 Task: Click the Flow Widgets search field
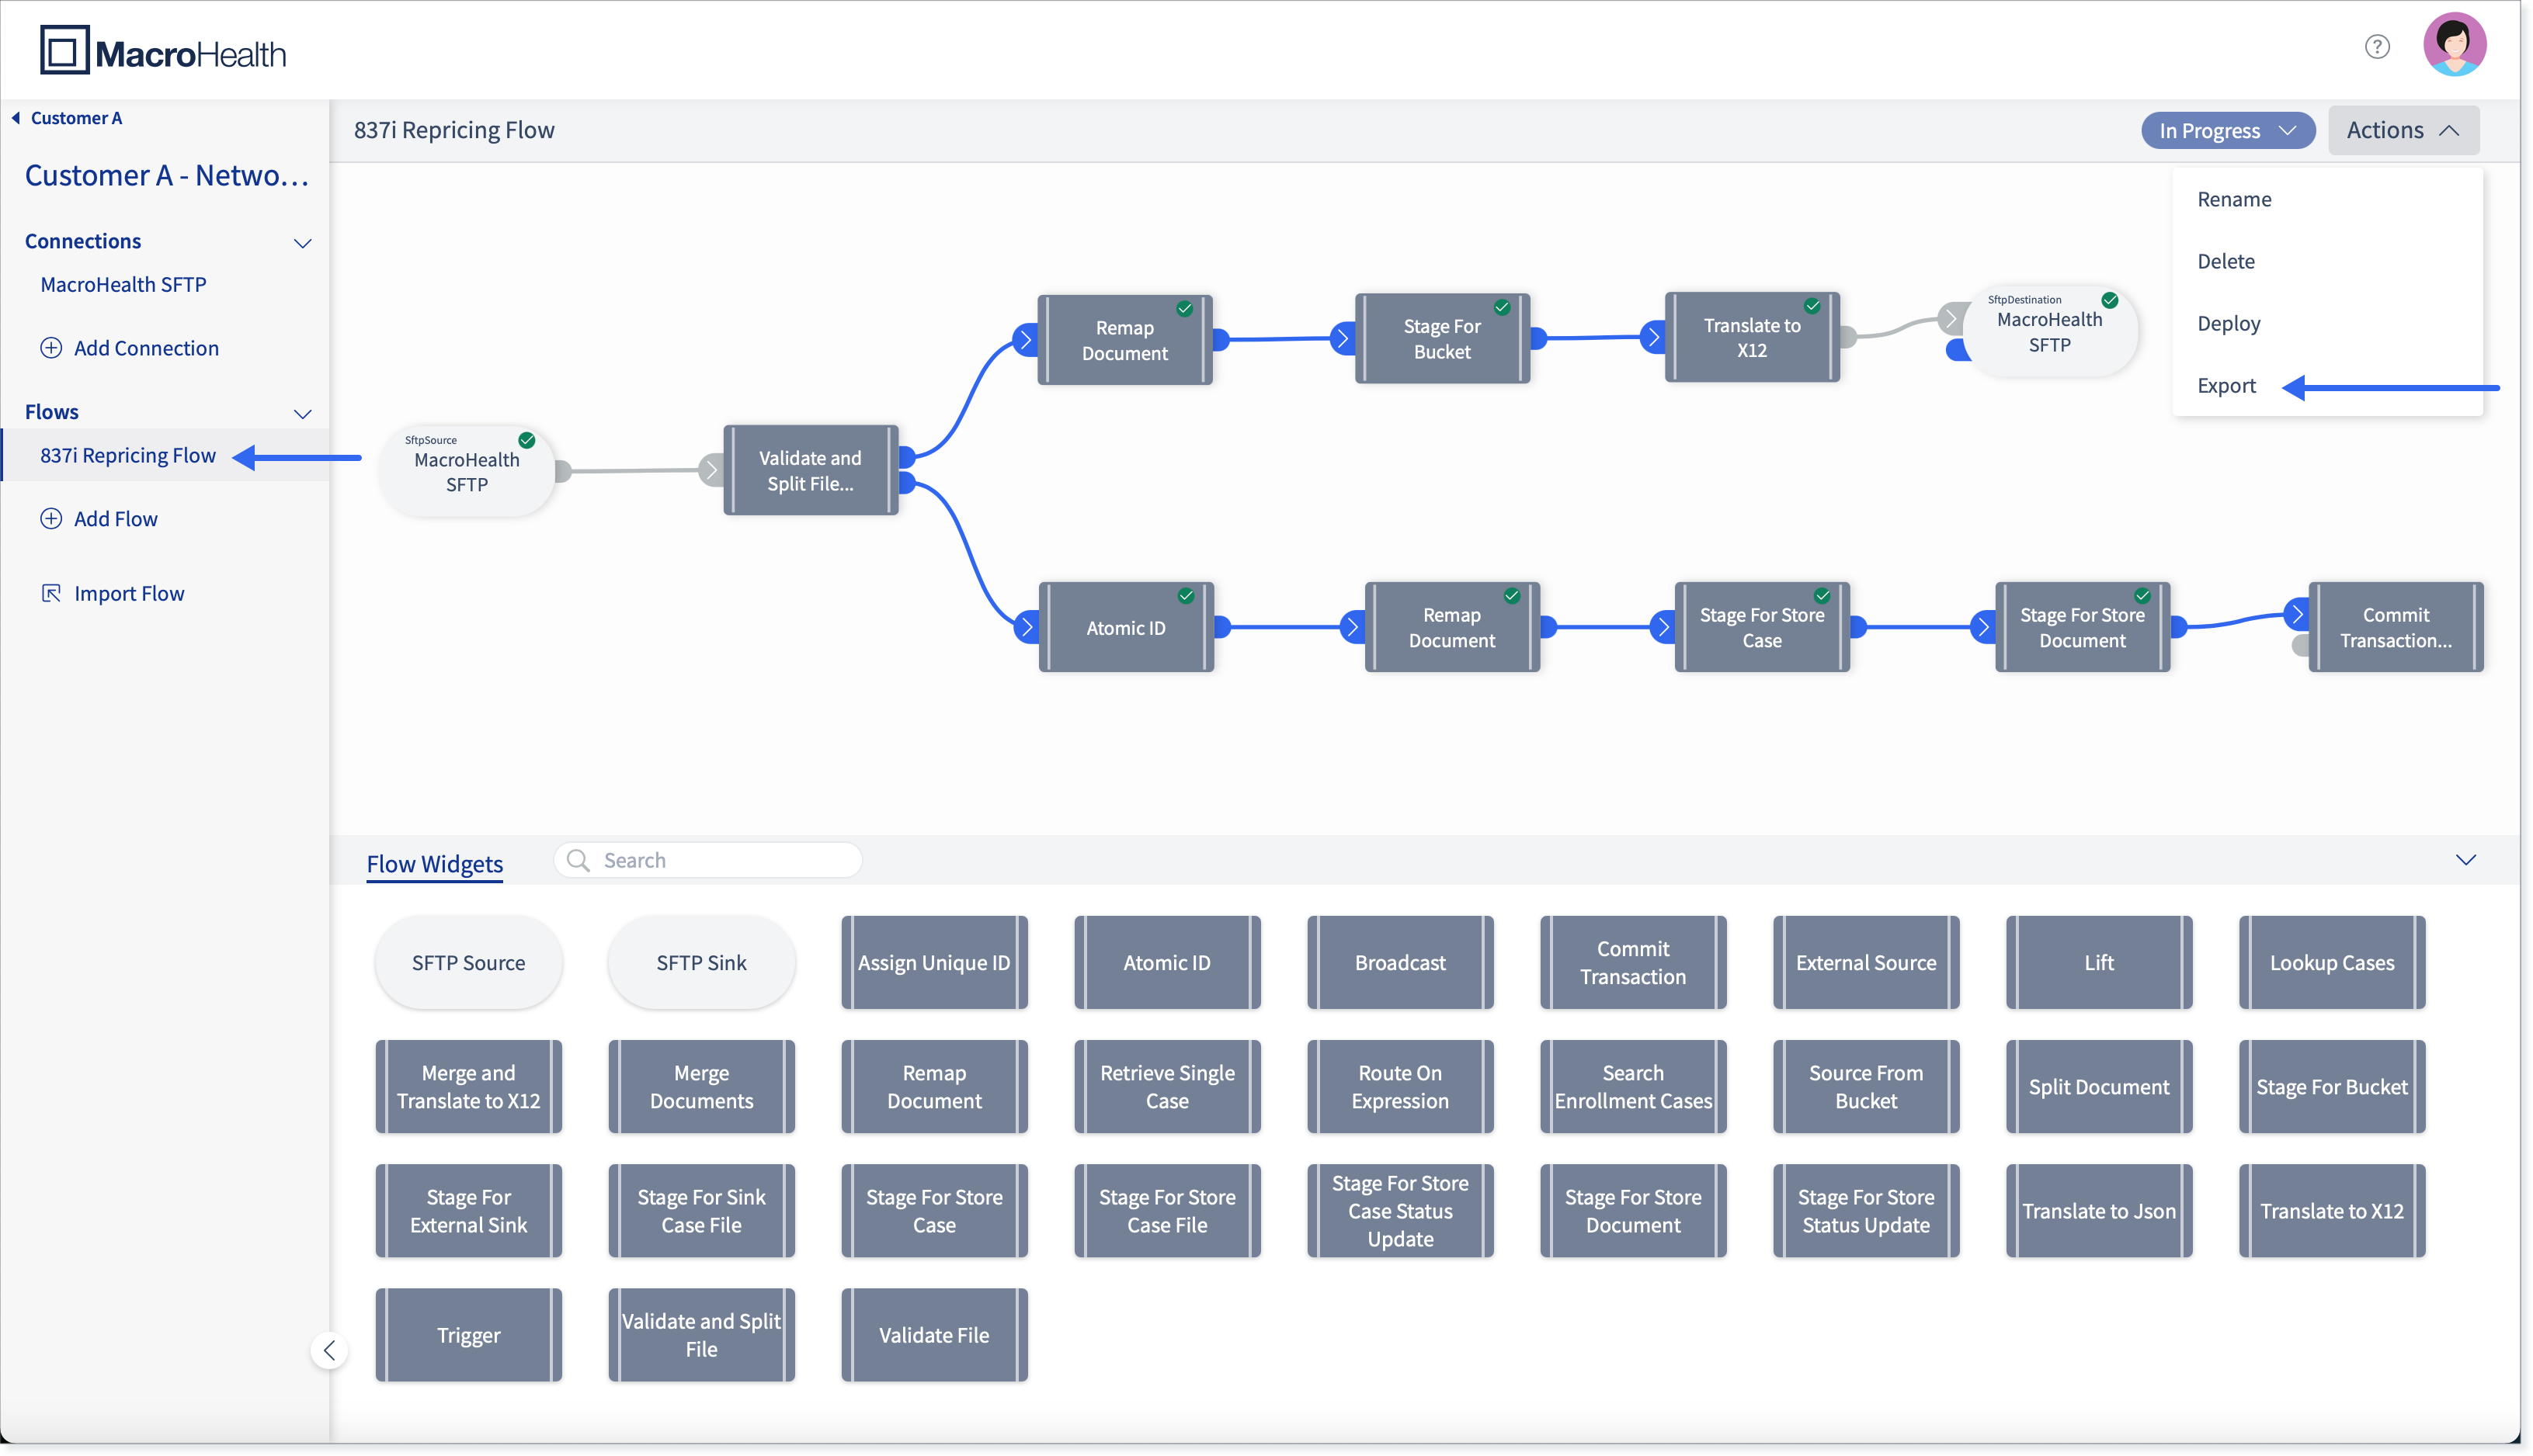[707, 860]
